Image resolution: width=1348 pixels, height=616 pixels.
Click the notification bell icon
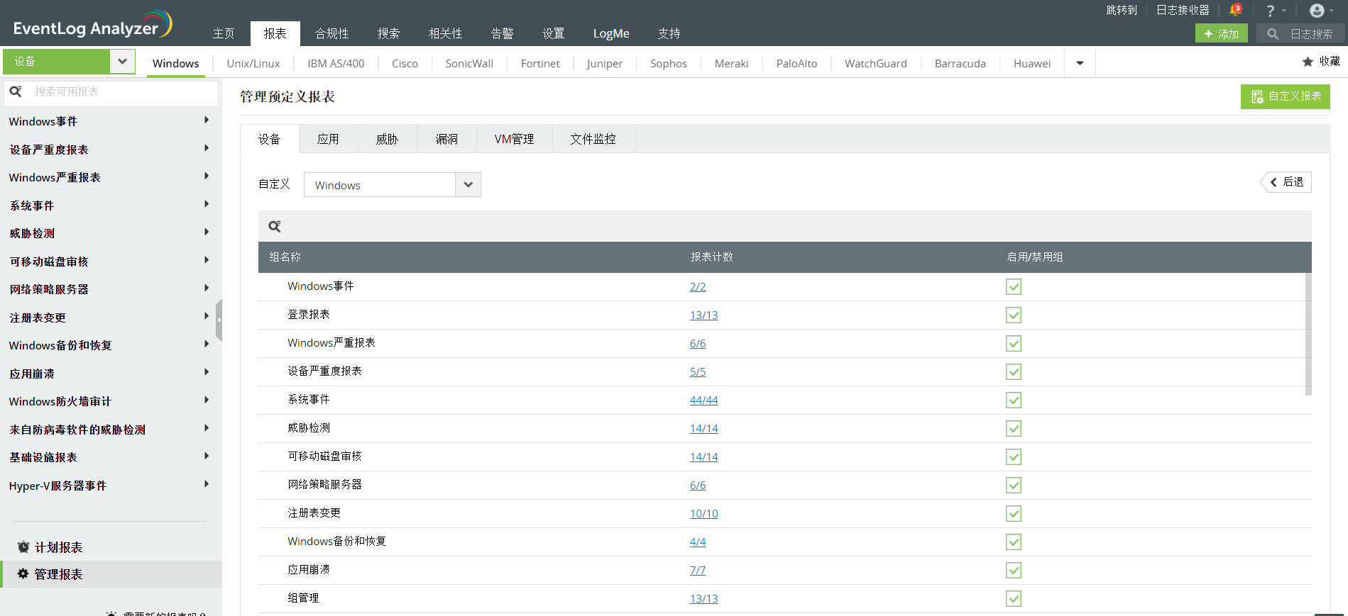(1235, 10)
